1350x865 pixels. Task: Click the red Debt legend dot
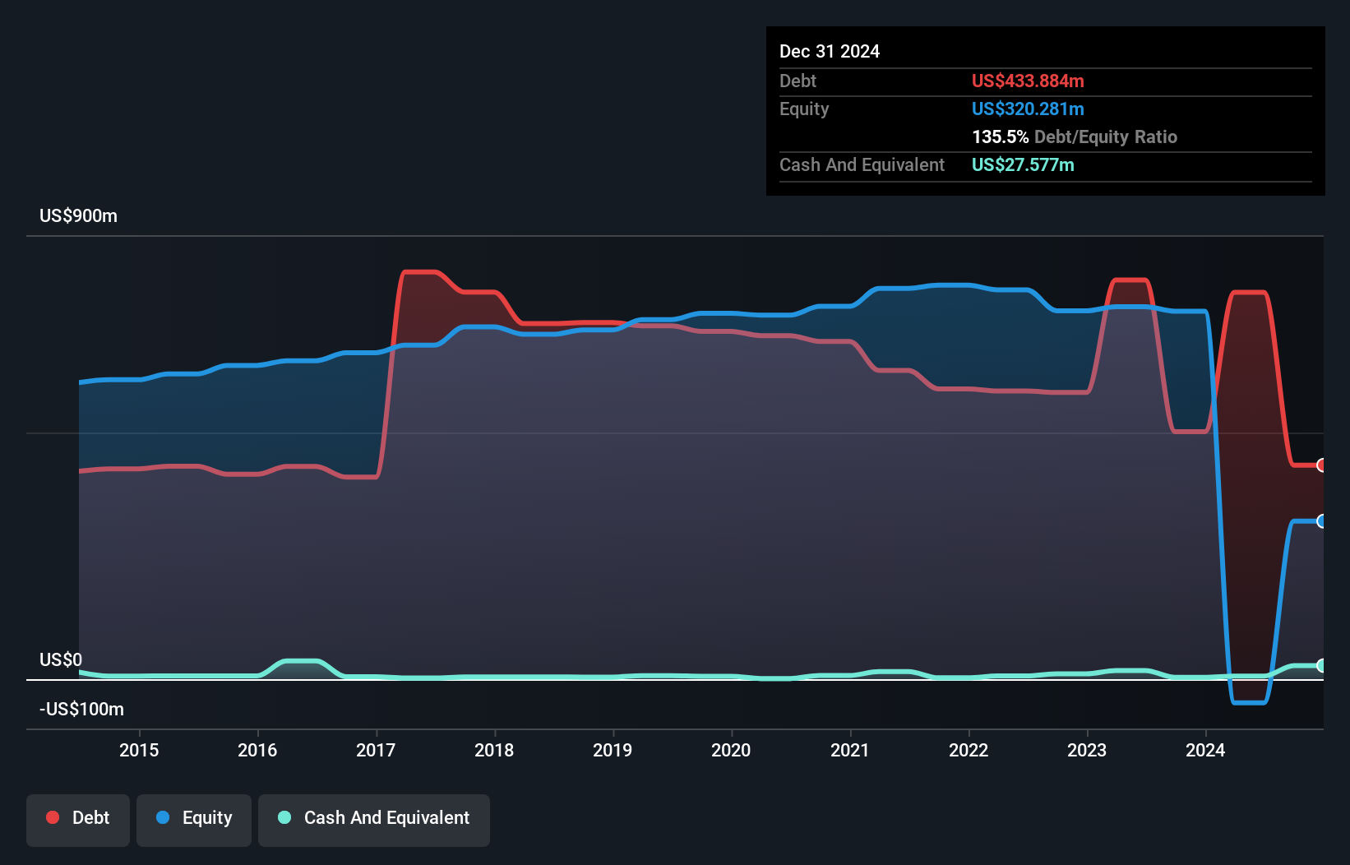pos(53,817)
